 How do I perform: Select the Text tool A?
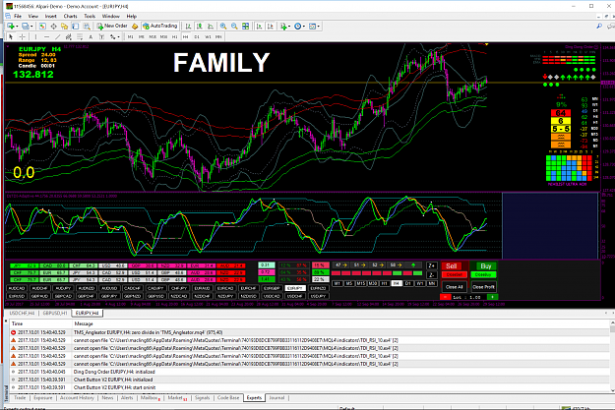[x=91, y=36]
